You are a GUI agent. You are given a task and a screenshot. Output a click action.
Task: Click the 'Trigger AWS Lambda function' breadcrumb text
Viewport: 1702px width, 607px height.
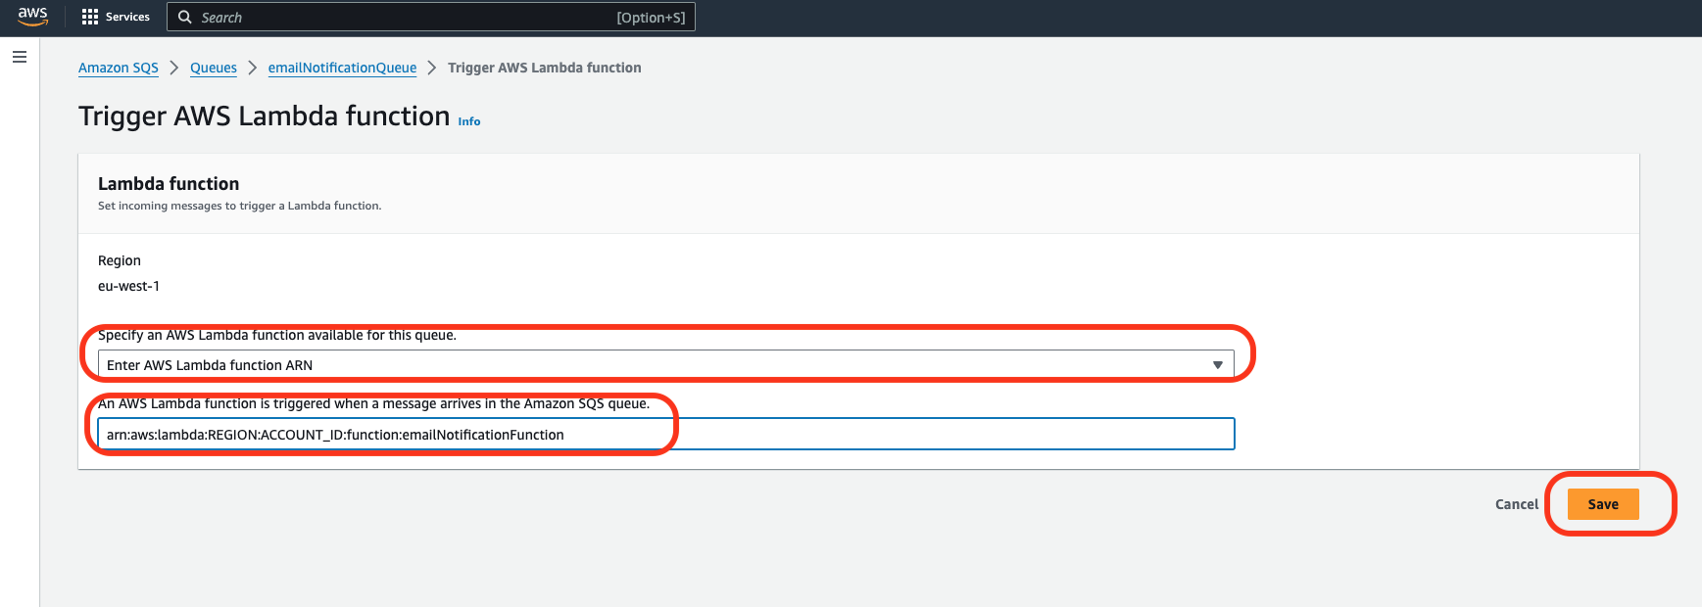[545, 68]
